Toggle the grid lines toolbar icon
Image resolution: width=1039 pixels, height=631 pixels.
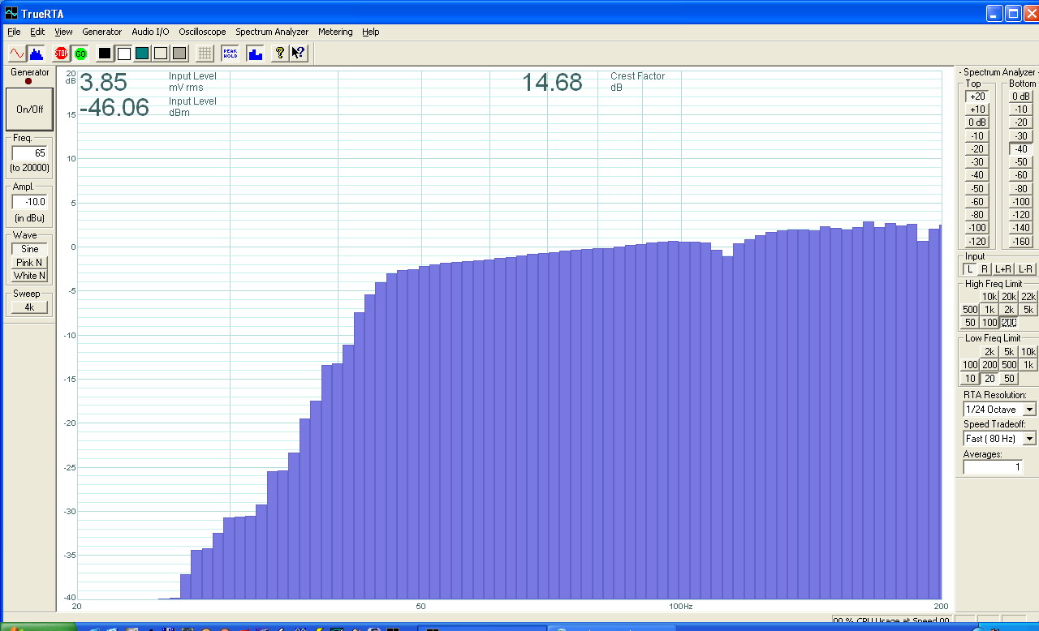[x=205, y=54]
